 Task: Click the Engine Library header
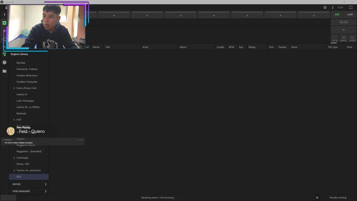click(19, 54)
